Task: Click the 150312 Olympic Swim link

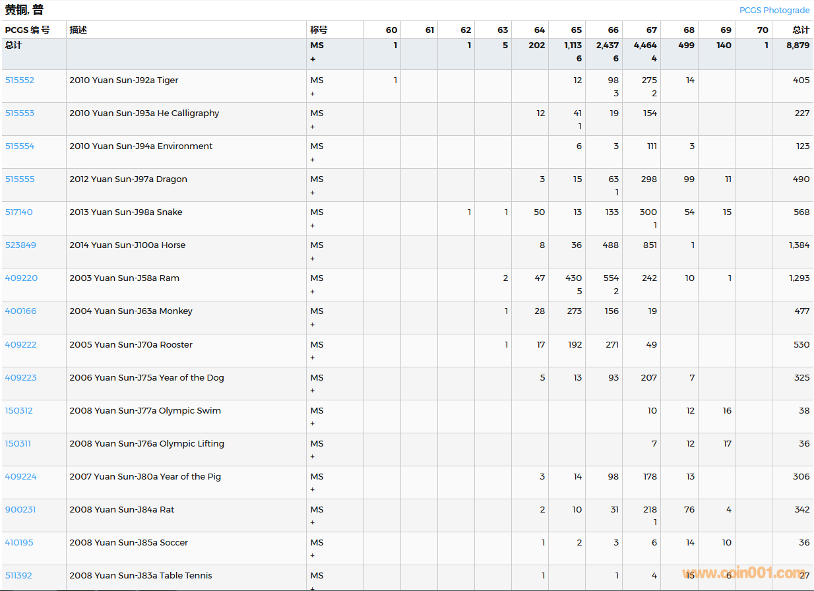Action: coord(18,411)
